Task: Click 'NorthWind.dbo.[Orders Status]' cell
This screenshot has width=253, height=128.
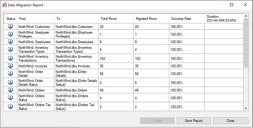Action: [x=76, y=98]
